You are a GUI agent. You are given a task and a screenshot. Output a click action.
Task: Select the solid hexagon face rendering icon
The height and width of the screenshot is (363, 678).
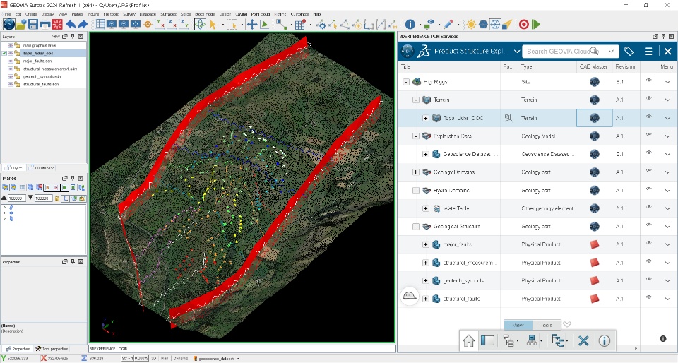[483, 24]
